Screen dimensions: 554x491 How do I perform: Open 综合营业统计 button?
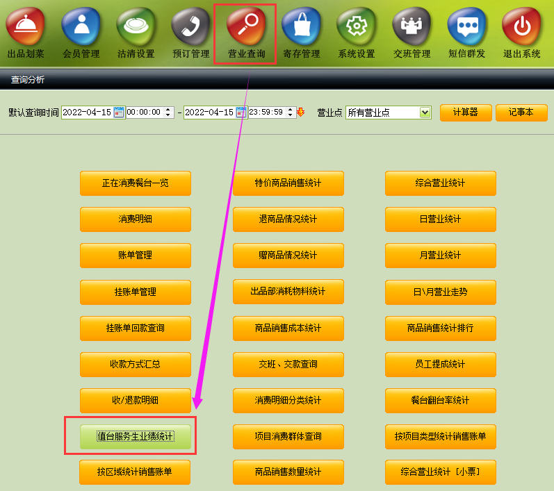[441, 183]
